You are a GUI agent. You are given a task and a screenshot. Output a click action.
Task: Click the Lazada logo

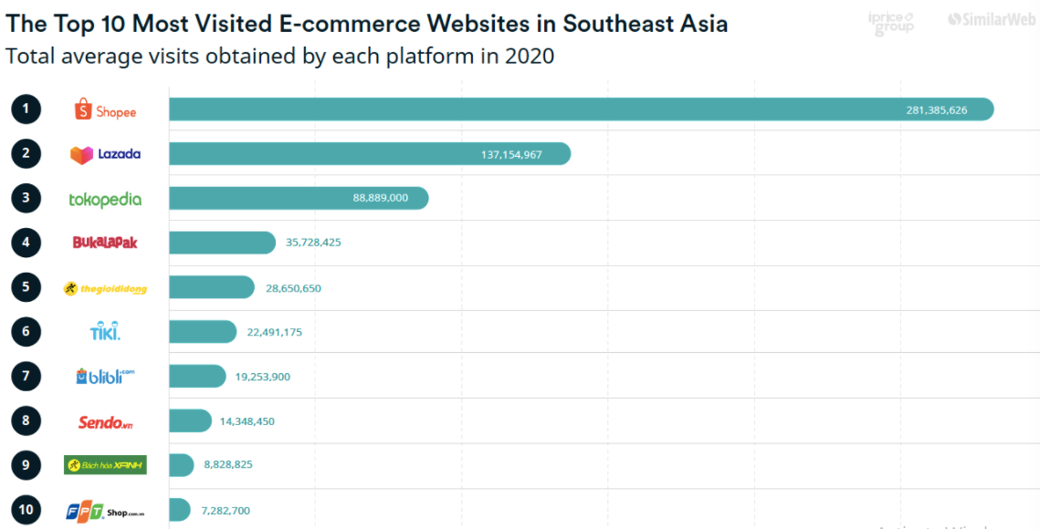(x=105, y=154)
